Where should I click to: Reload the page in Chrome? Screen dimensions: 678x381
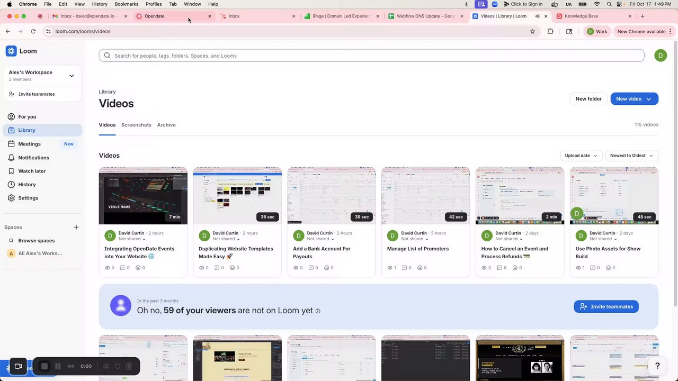point(33,31)
